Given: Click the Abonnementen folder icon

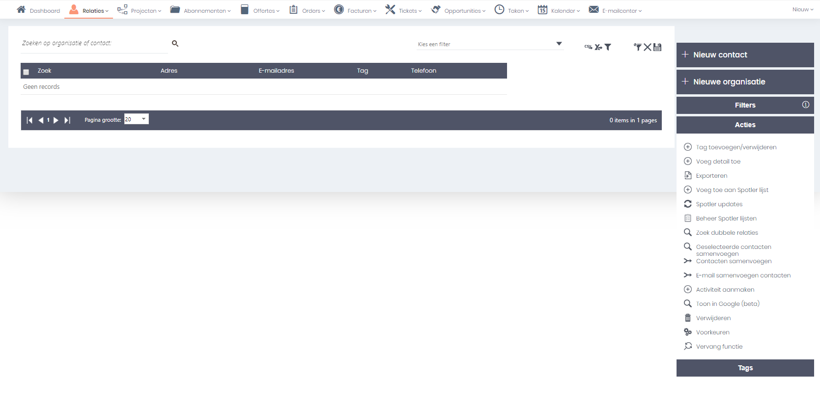Looking at the screenshot, I should (175, 9).
